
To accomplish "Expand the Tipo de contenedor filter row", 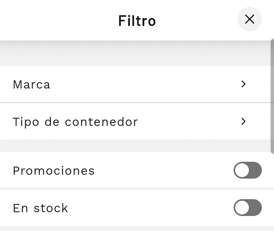I will coord(135,122).
